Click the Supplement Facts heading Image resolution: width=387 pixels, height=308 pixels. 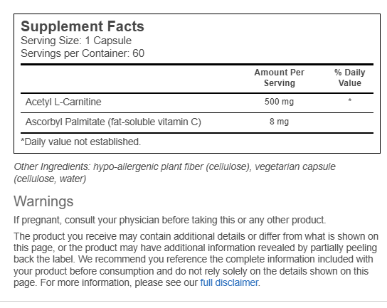[x=83, y=26]
